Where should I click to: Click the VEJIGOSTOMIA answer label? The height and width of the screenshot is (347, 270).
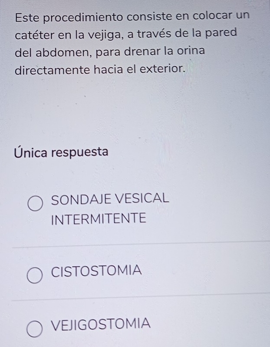[x=101, y=324]
